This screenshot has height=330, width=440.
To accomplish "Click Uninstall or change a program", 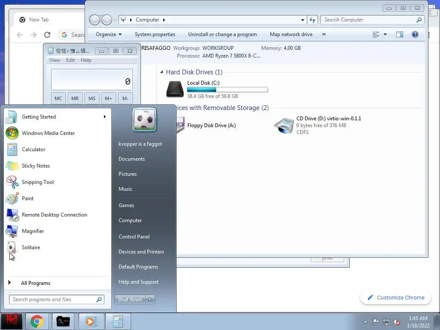I will [x=223, y=34].
